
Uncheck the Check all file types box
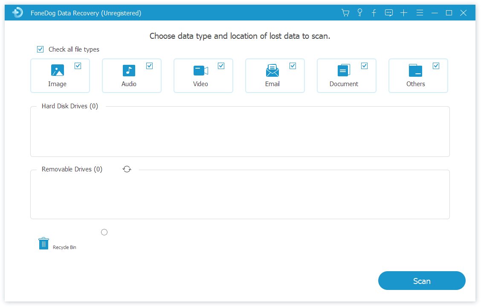tap(40, 49)
